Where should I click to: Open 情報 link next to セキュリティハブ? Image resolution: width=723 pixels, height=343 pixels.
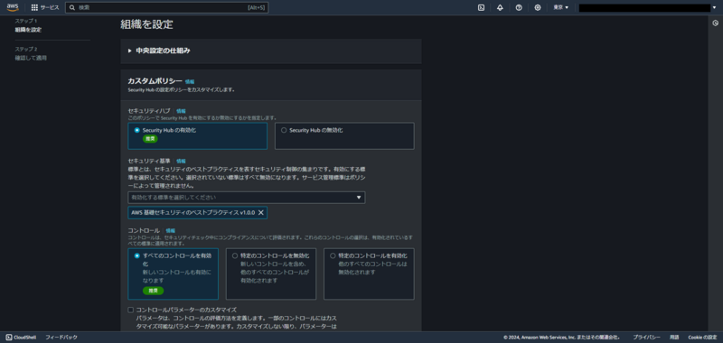click(181, 111)
